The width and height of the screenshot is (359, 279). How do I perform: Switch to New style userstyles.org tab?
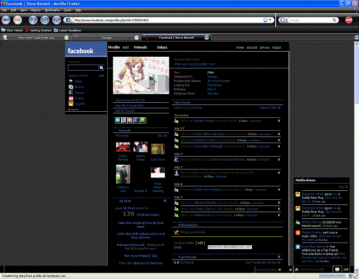click(x=36, y=38)
